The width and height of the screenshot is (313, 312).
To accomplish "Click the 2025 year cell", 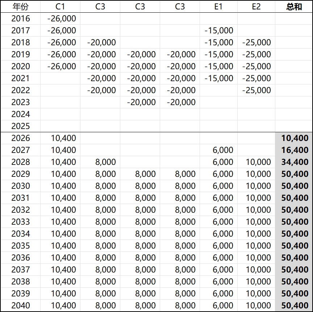I will coord(20,126).
